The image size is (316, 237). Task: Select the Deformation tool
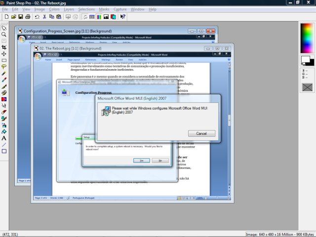[4, 41]
